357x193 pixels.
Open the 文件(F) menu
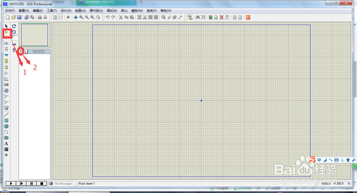click(10, 11)
